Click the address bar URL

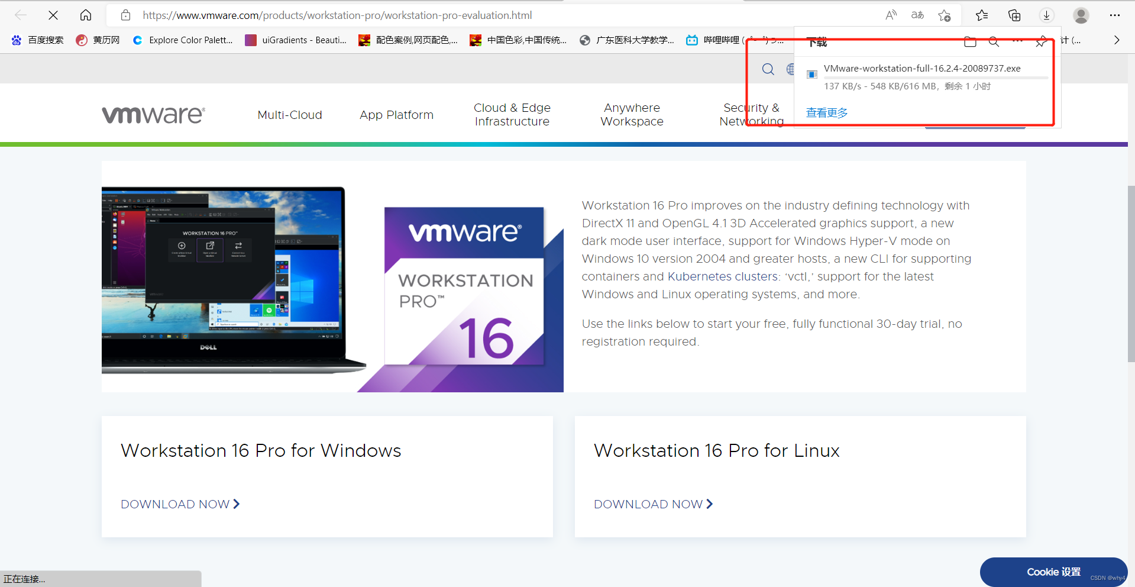pyautogui.click(x=337, y=15)
